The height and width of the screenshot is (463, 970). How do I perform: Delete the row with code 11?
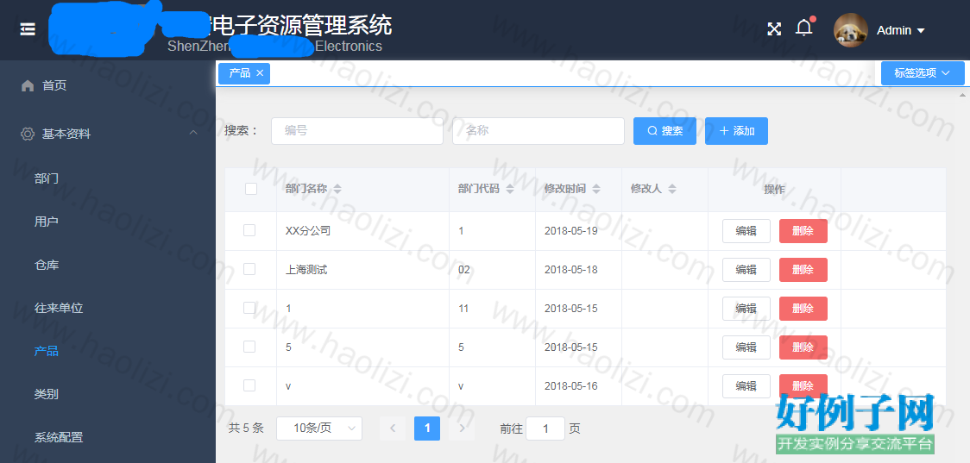(x=803, y=309)
